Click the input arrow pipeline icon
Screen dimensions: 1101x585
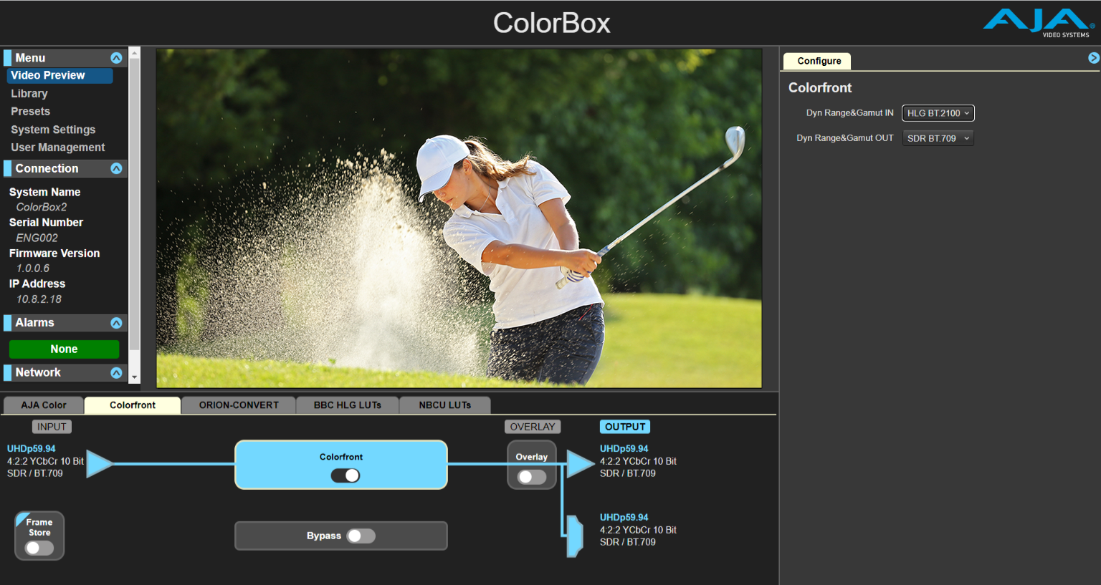(100, 464)
